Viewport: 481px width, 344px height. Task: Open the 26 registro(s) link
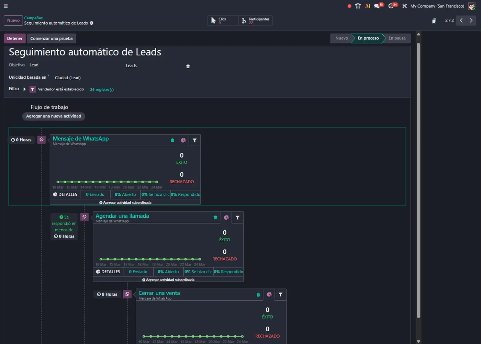point(102,90)
